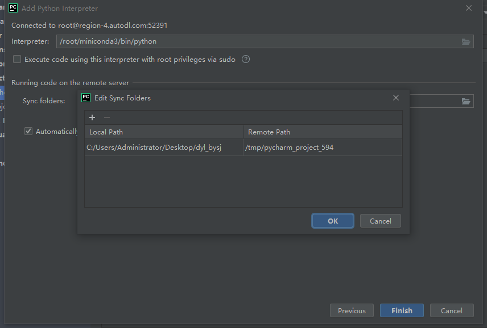Cancel the Edit Sync Folders dialog

(x=380, y=221)
